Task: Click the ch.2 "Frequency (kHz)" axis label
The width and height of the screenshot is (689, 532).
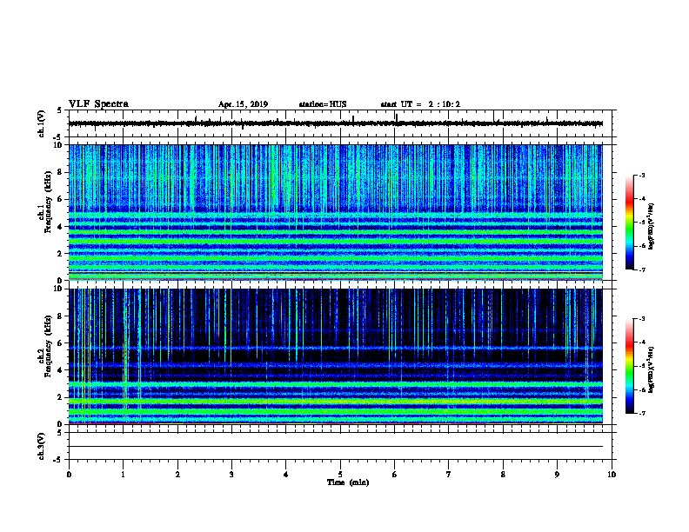Action: click(49, 346)
